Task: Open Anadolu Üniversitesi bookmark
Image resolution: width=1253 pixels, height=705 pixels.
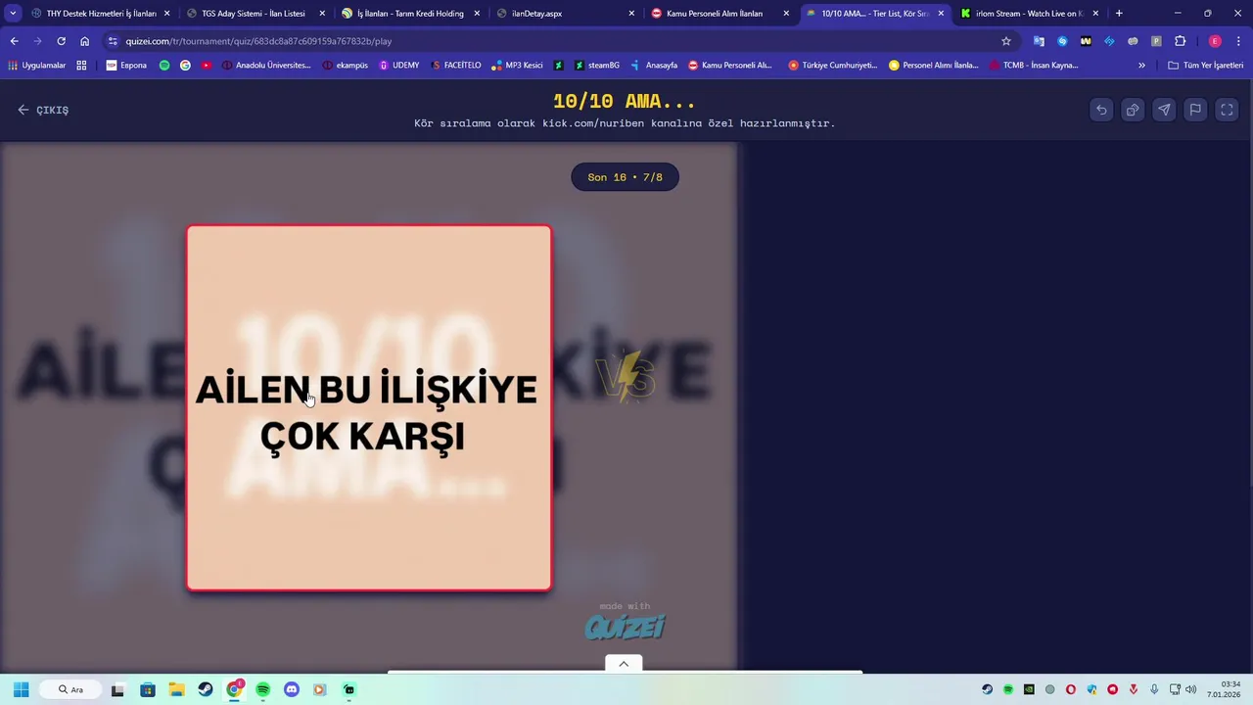Action: (x=266, y=66)
